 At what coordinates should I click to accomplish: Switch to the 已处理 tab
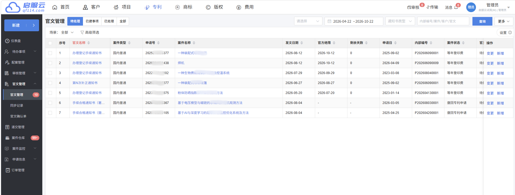109,21
